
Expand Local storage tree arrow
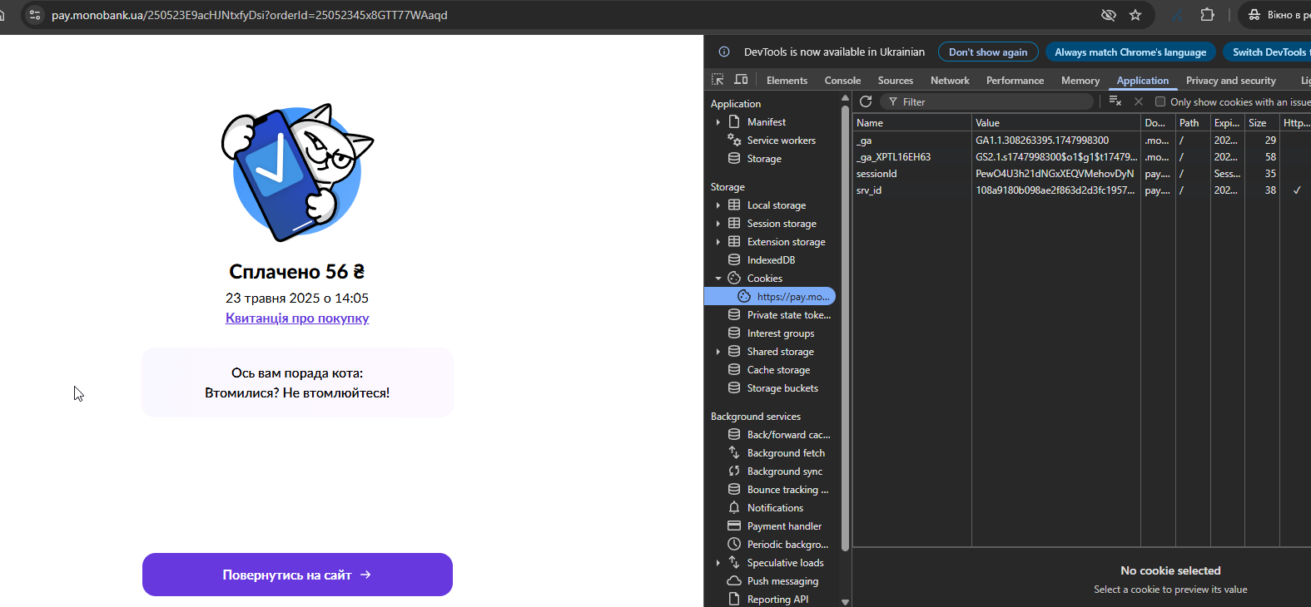tap(718, 205)
